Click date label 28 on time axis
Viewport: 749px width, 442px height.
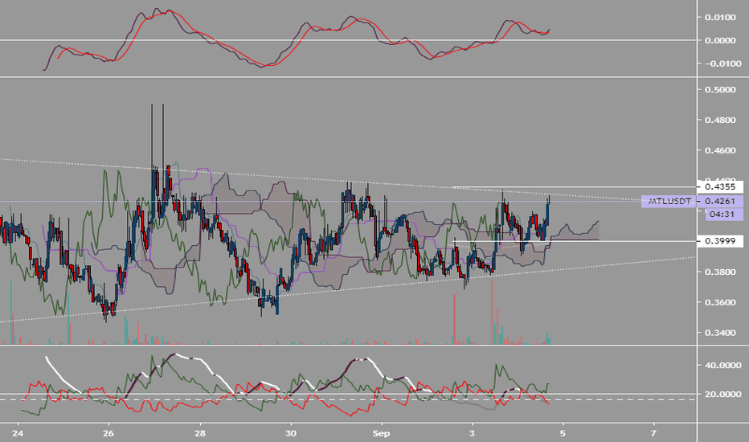pos(199,433)
